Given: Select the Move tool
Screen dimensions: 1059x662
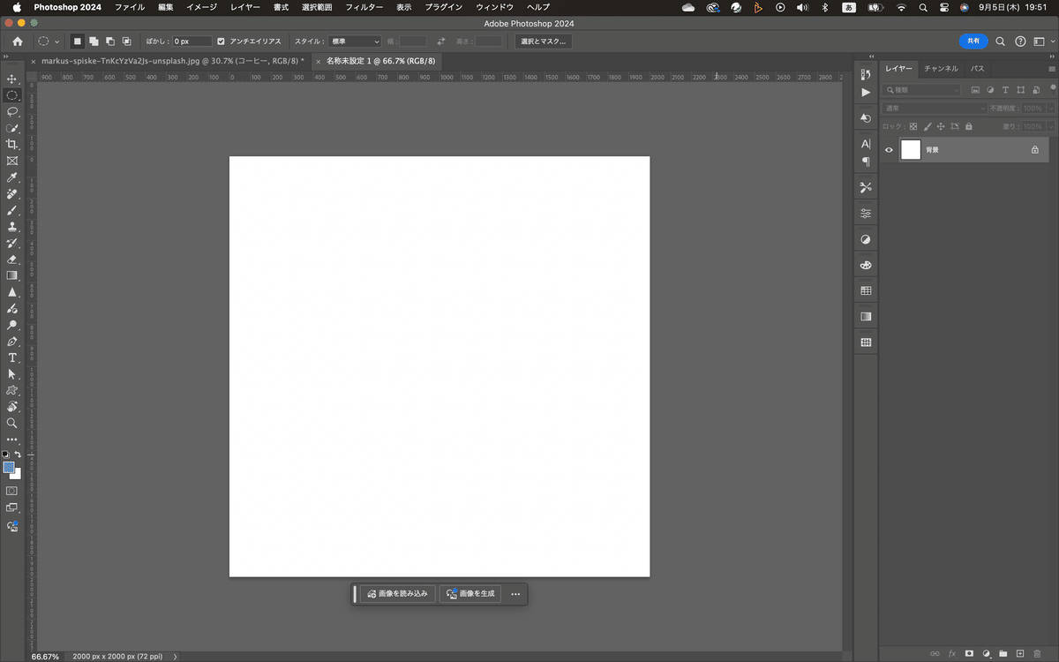Looking at the screenshot, I should coord(12,79).
